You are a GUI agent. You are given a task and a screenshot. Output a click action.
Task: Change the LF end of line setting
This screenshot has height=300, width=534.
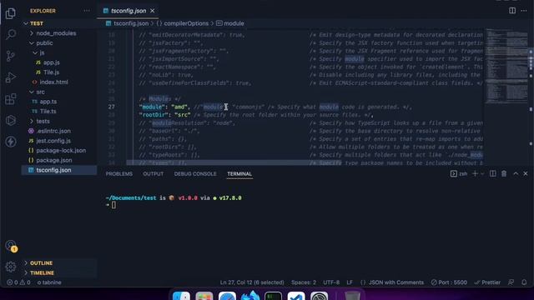point(350,282)
